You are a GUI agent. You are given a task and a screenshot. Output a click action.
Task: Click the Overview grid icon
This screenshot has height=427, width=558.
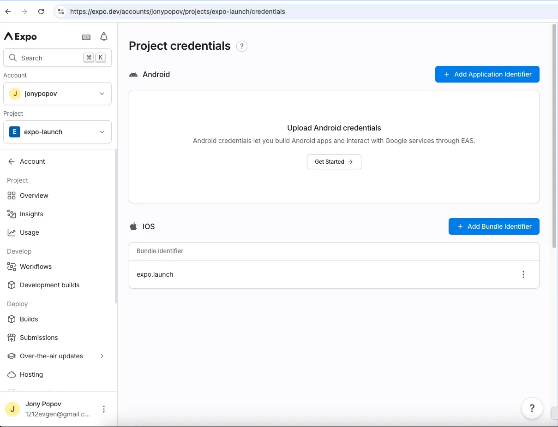pos(12,196)
